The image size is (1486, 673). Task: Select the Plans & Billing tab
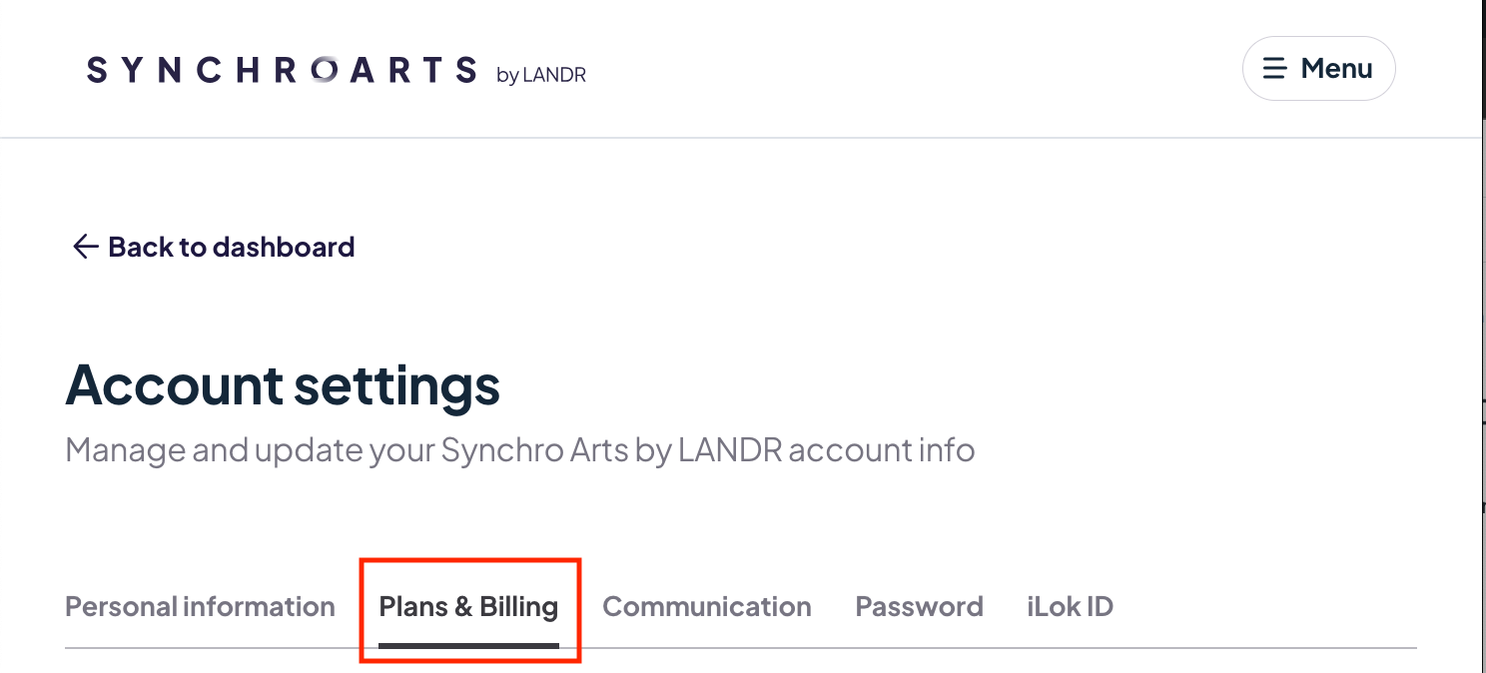pos(468,606)
